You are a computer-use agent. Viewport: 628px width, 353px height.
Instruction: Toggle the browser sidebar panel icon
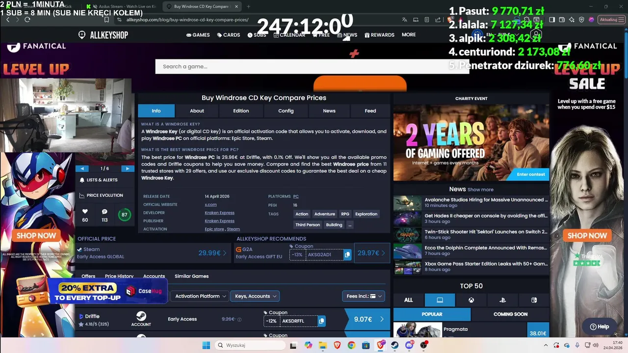tap(552, 20)
